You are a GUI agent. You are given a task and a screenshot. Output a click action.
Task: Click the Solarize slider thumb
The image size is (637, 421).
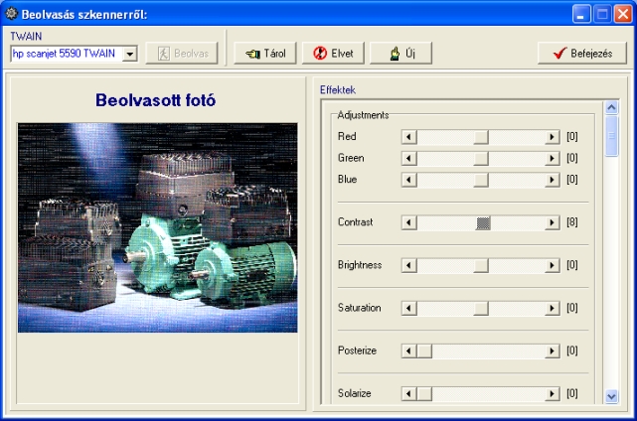(x=424, y=394)
